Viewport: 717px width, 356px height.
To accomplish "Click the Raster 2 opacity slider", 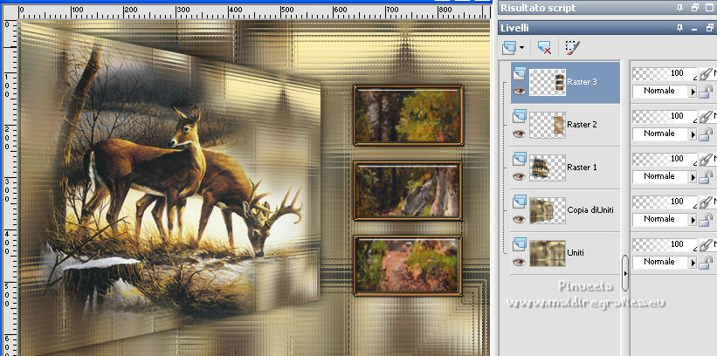I will 665,116.
